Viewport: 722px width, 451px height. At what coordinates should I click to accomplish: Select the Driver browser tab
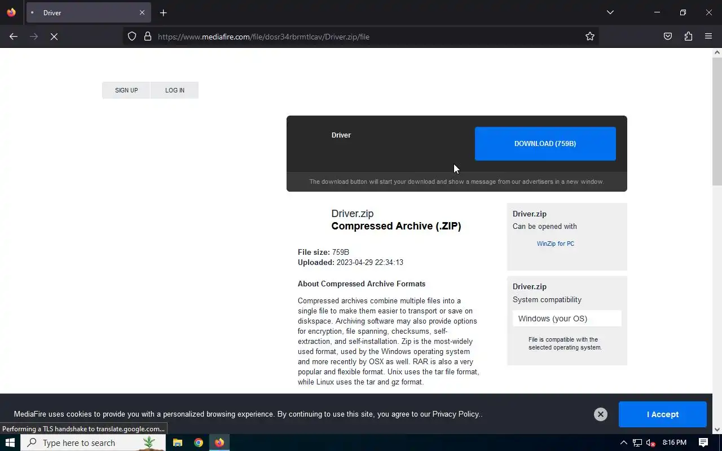[x=89, y=12]
